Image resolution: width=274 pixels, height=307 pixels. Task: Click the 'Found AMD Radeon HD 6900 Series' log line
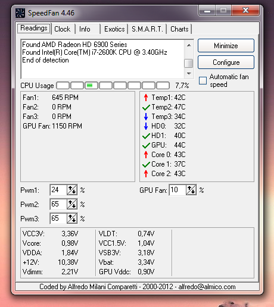(74, 45)
